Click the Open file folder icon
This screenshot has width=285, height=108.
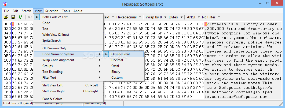[6, 17]
